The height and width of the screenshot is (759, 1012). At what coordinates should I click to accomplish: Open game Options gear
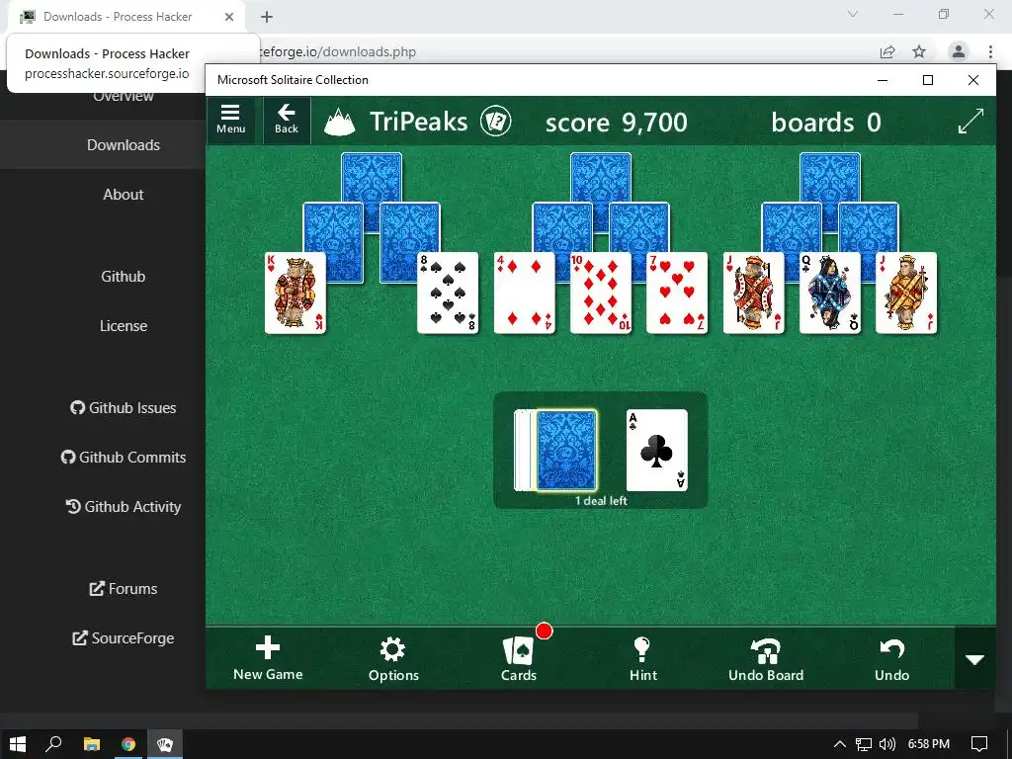click(393, 658)
